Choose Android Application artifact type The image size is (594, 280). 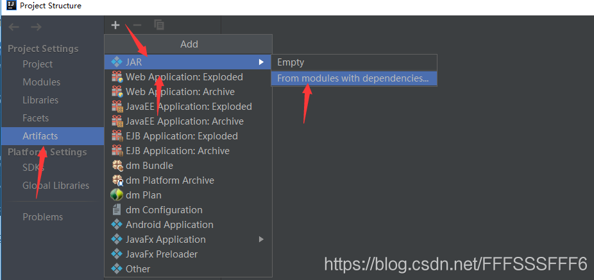[188, 225]
